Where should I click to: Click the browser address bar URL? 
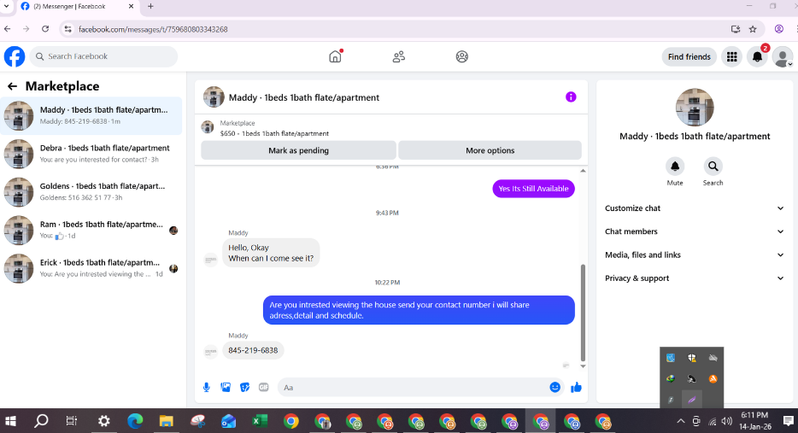[x=153, y=29]
